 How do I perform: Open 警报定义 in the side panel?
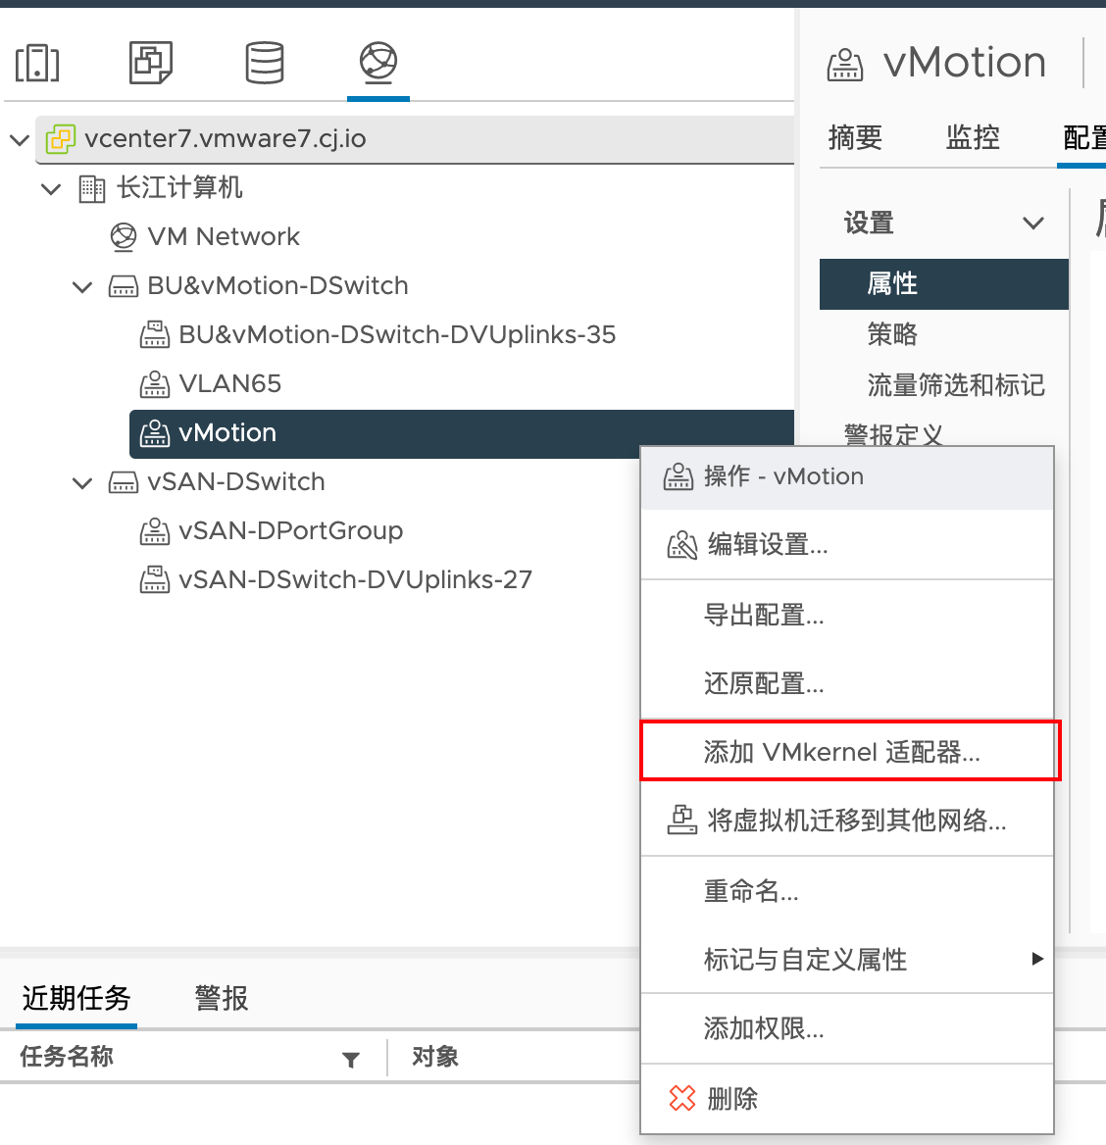pyautogui.click(x=893, y=435)
